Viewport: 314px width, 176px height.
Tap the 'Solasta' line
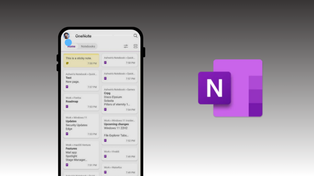[109, 101]
